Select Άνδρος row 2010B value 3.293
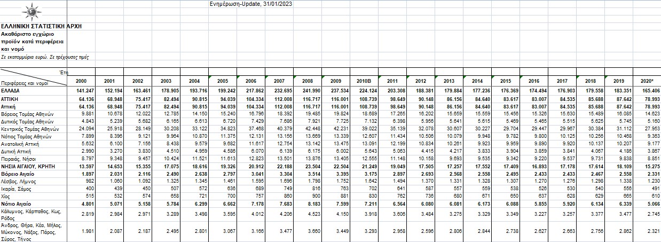 (371, 233)
